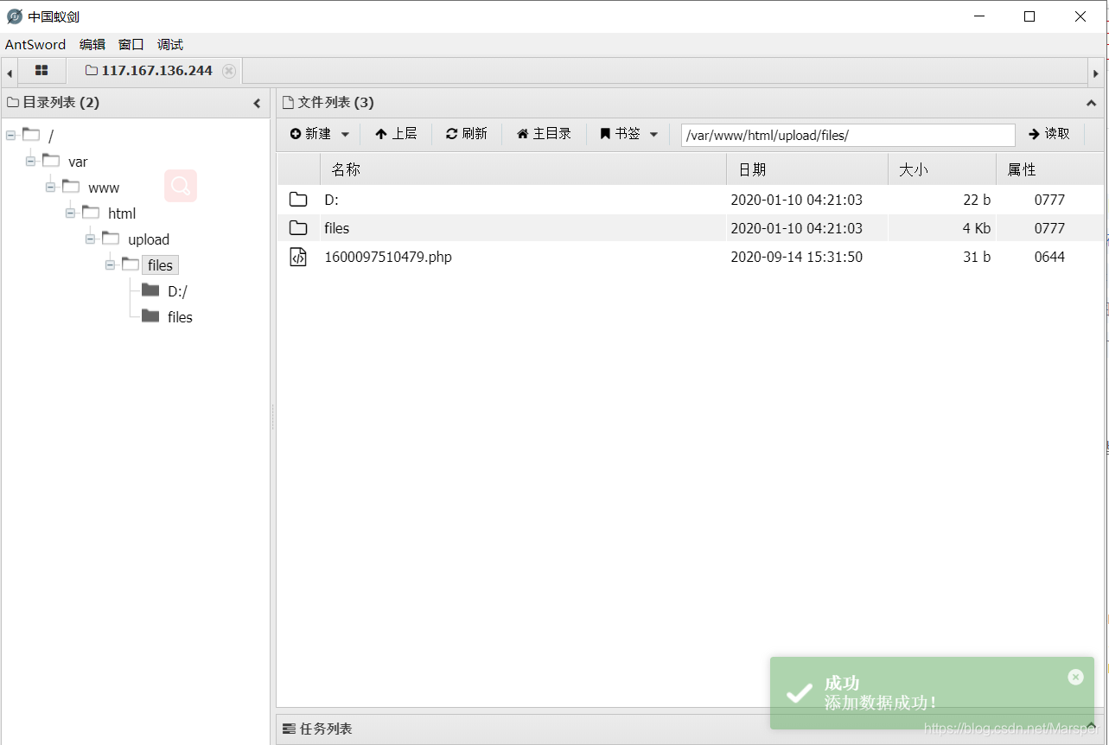Click the PHP file icon in file list
The height and width of the screenshot is (745, 1109).
[x=298, y=257]
